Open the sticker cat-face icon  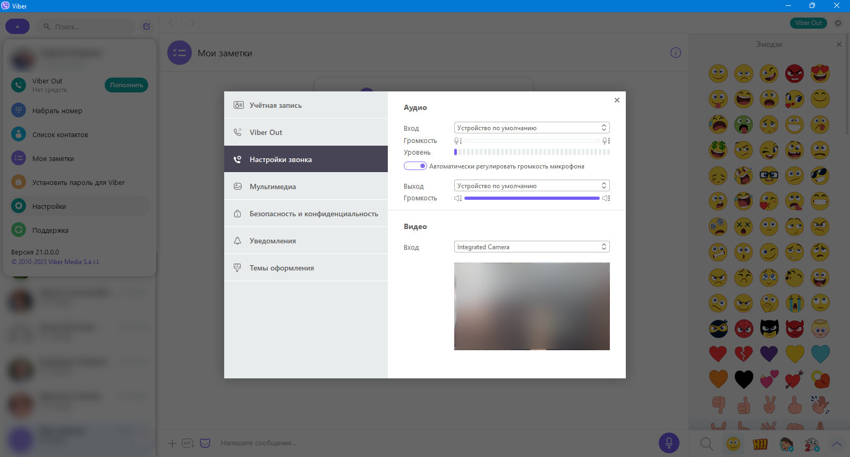point(205,443)
